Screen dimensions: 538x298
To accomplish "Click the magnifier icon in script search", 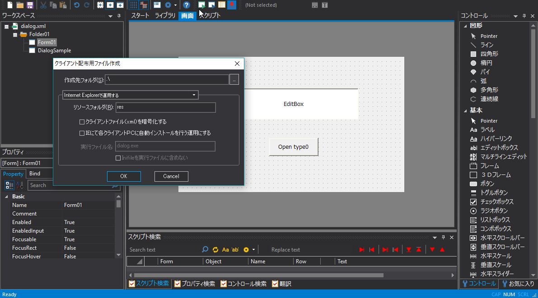I will pyautogui.click(x=205, y=250).
